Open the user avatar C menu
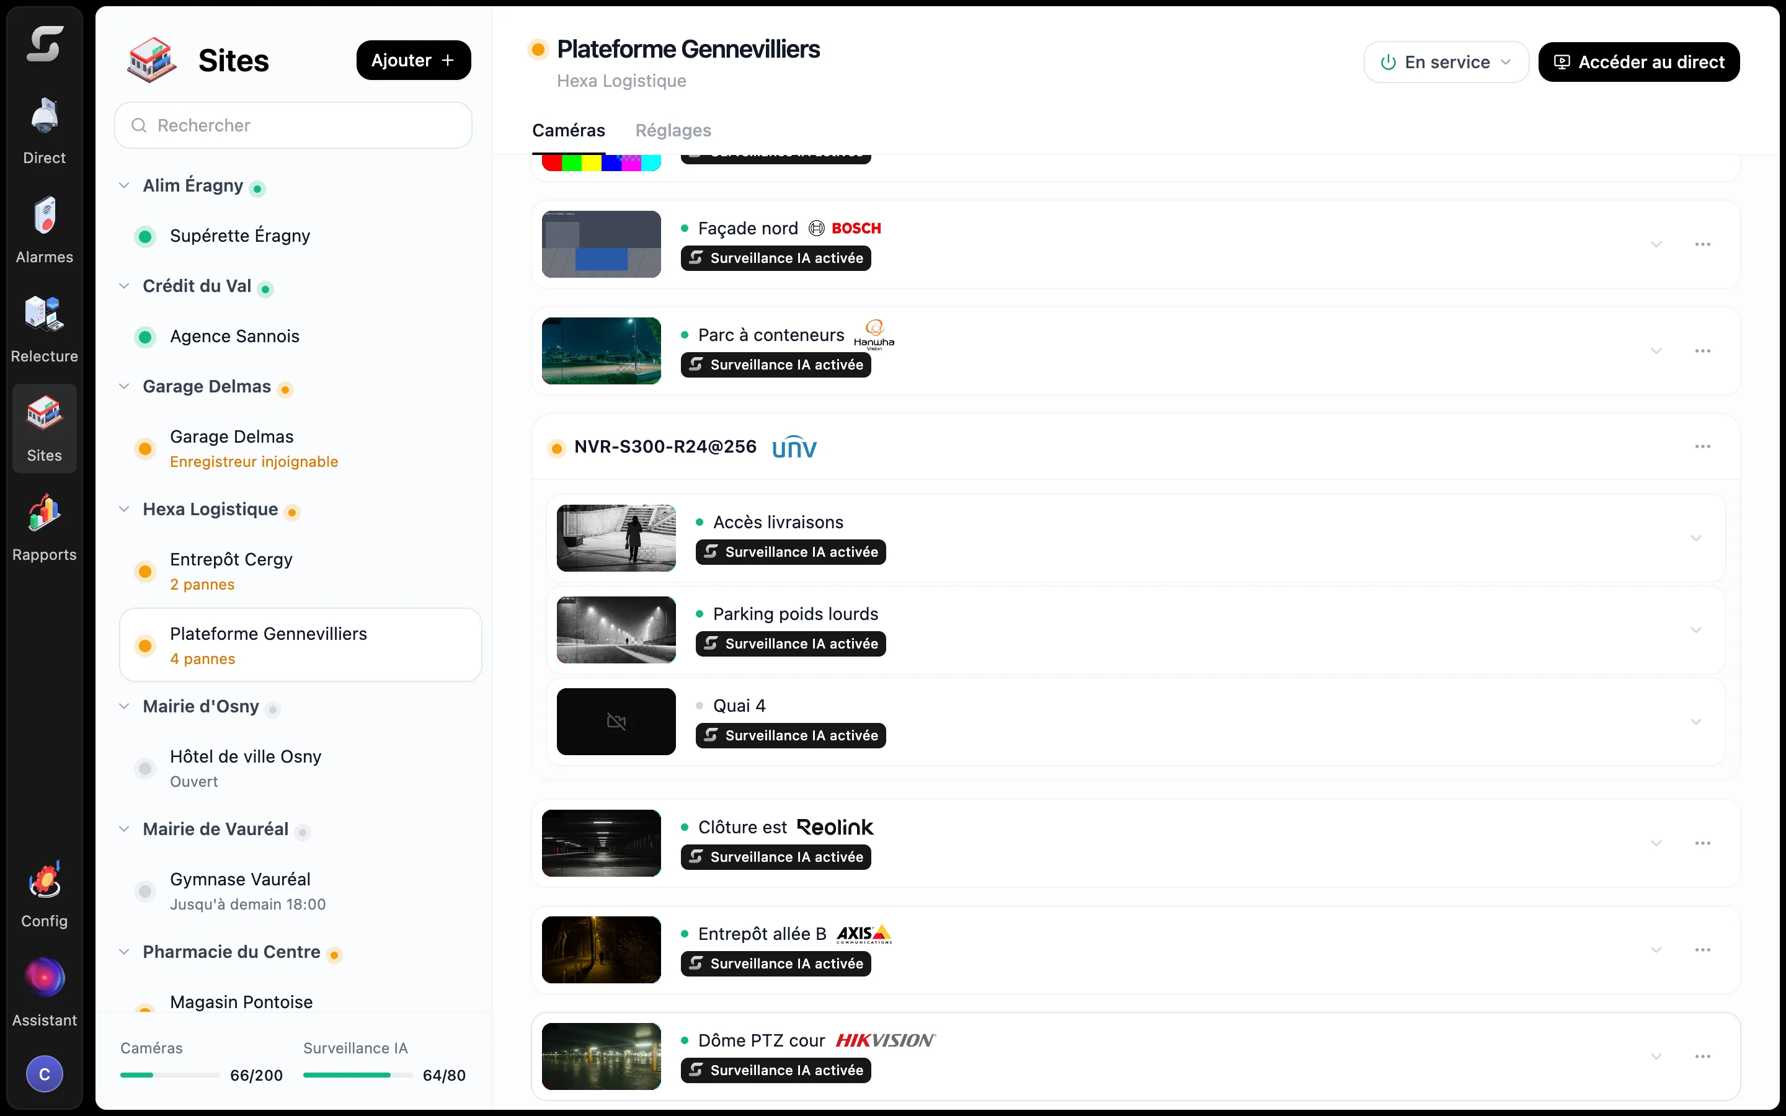This screenshot has height=1116, width=1786. (44, 1074)
